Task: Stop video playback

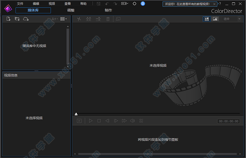Action: click(x=99, y=121)
